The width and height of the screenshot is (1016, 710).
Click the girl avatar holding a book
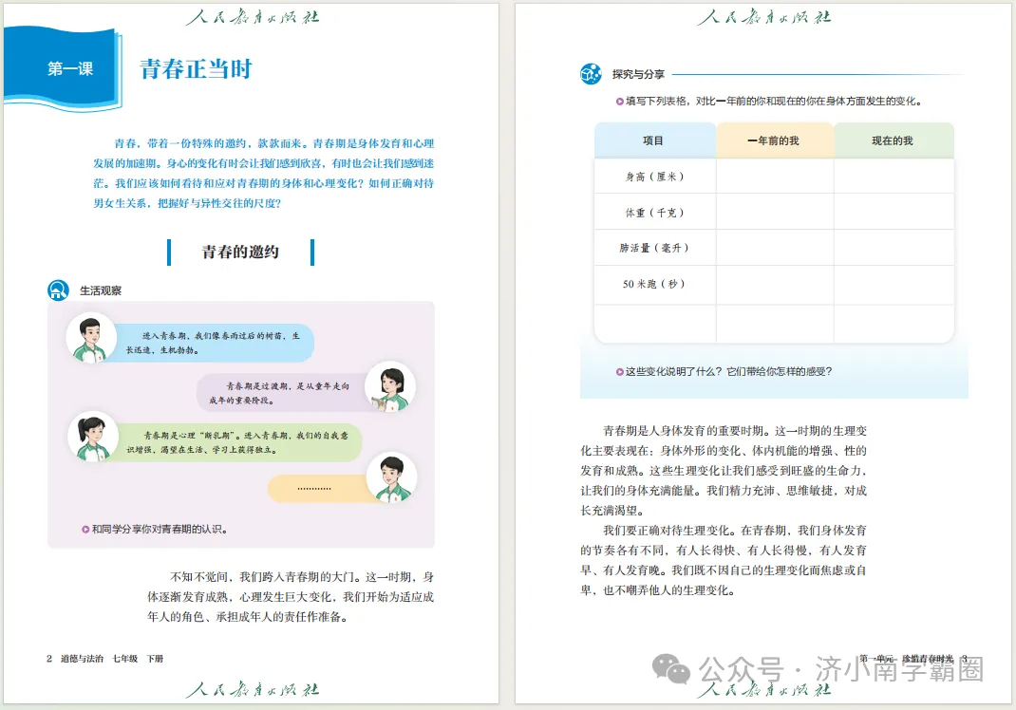[x=390, y=386]
